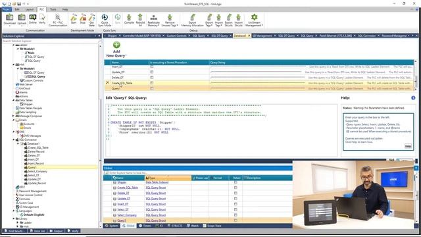Click the Rebuild All icon
Screen dimensions: 421x237
click(140, 20)
